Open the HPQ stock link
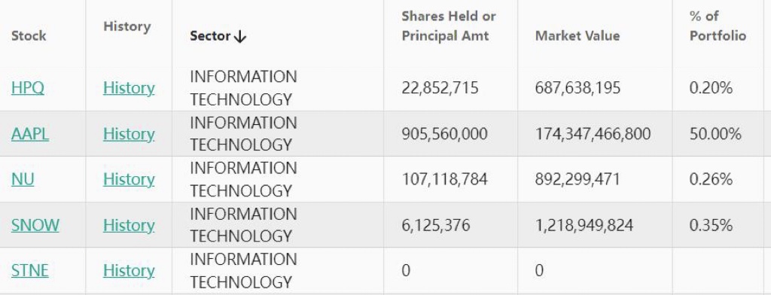The width and height of the screenshot is (771, 295). coord(28,88)
